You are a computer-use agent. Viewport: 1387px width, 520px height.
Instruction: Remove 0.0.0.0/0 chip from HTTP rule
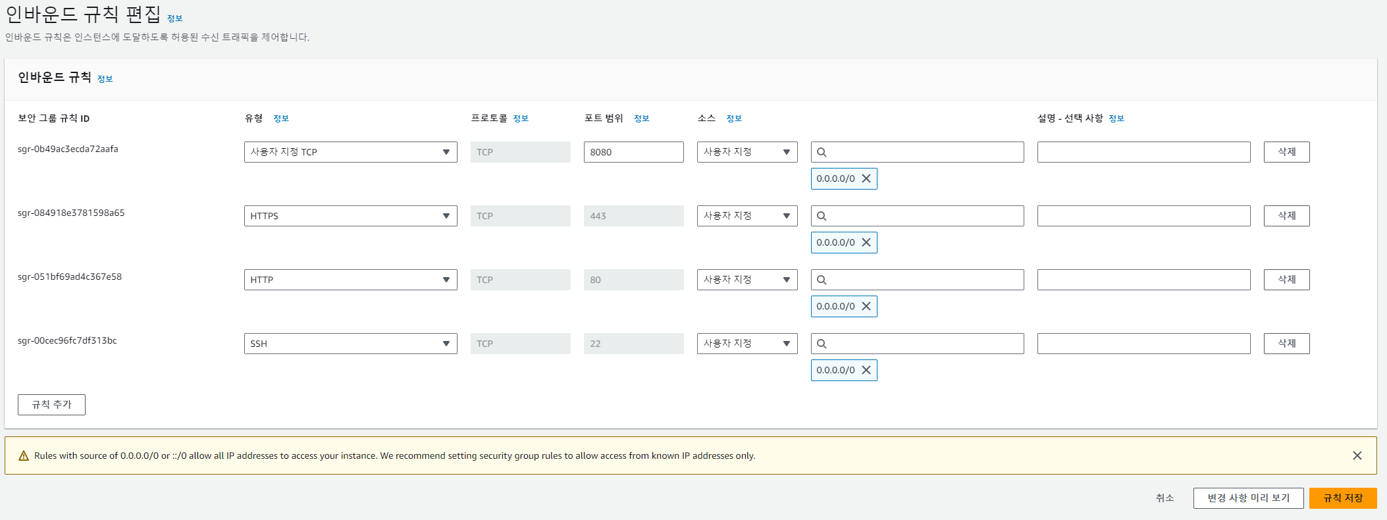pos(866,306)
